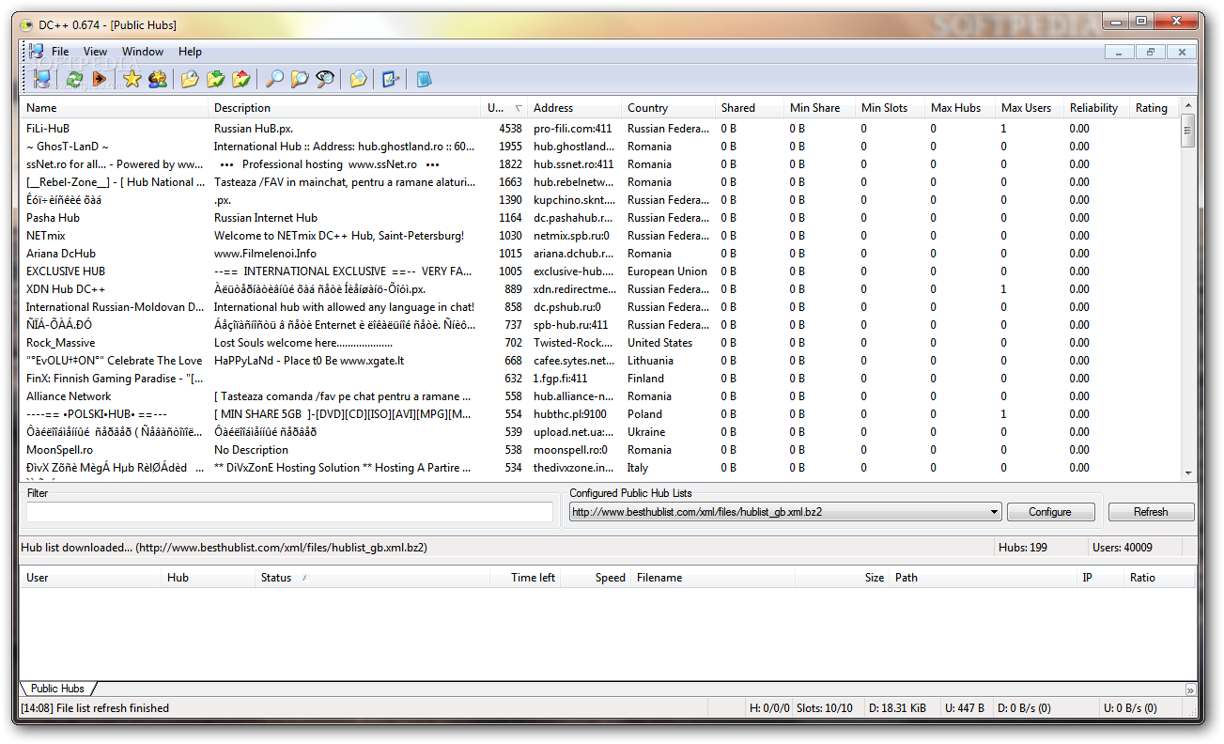Sort hub list by Country column
The height and width of the screenshot is (744, 1224).
click(668, 108)
